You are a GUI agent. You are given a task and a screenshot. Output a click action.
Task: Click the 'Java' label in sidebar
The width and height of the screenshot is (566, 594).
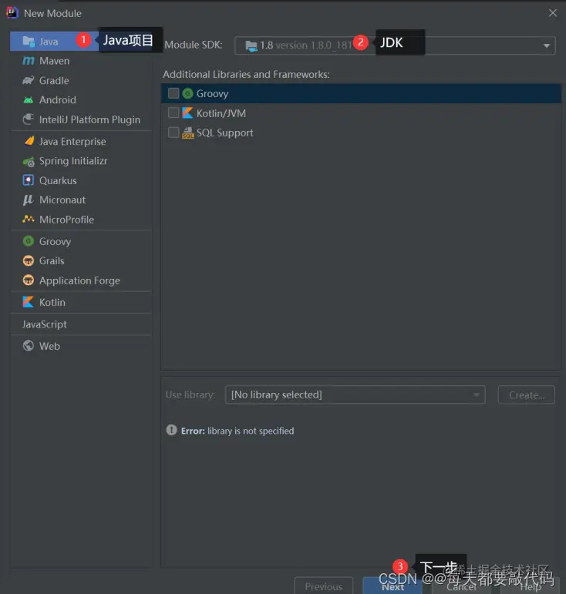tap(49, 42)
